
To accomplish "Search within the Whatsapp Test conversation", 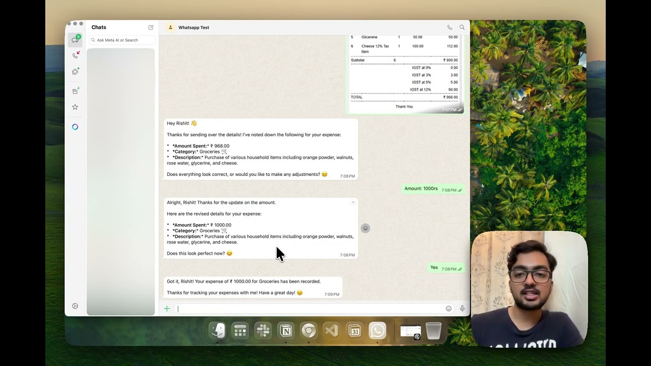I will [462, 27].
